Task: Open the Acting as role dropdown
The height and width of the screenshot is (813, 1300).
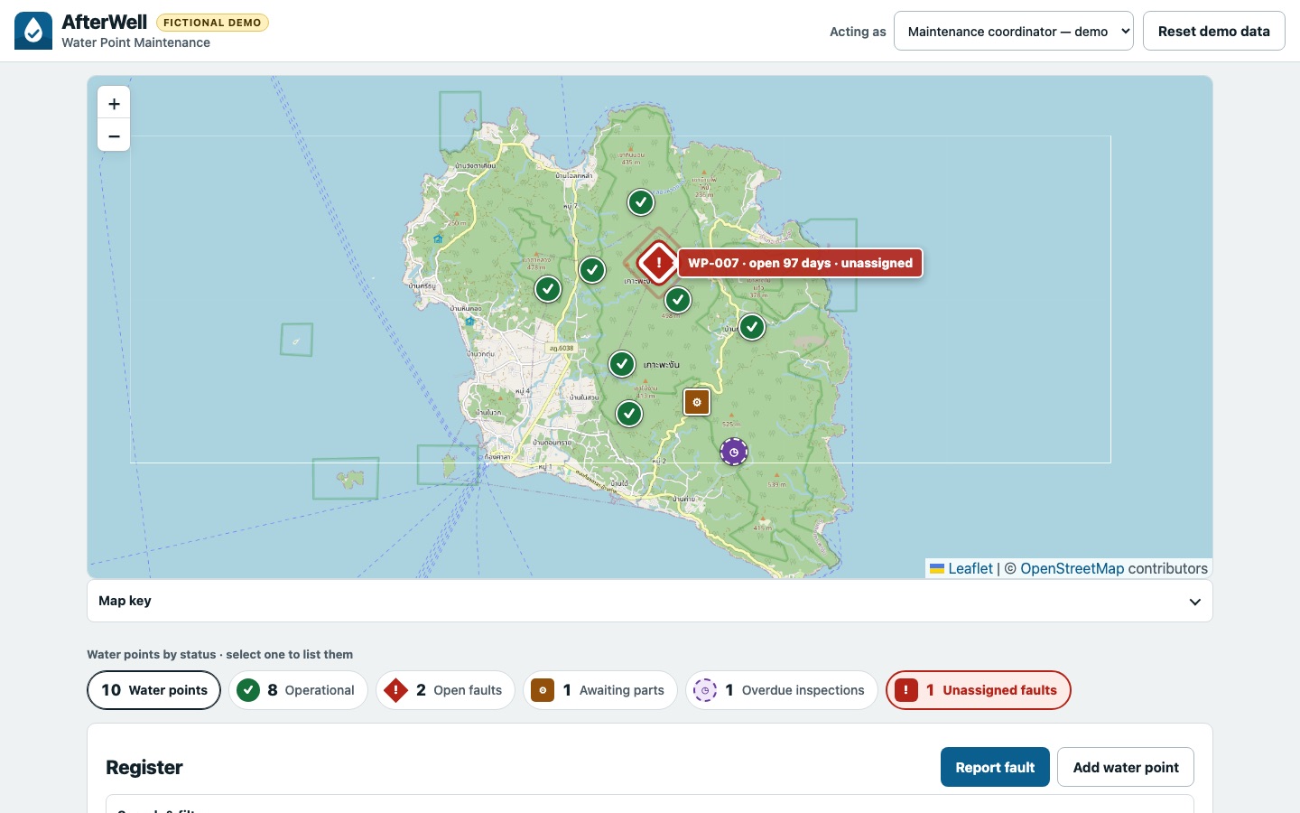Action: (x=1014, y=31)
